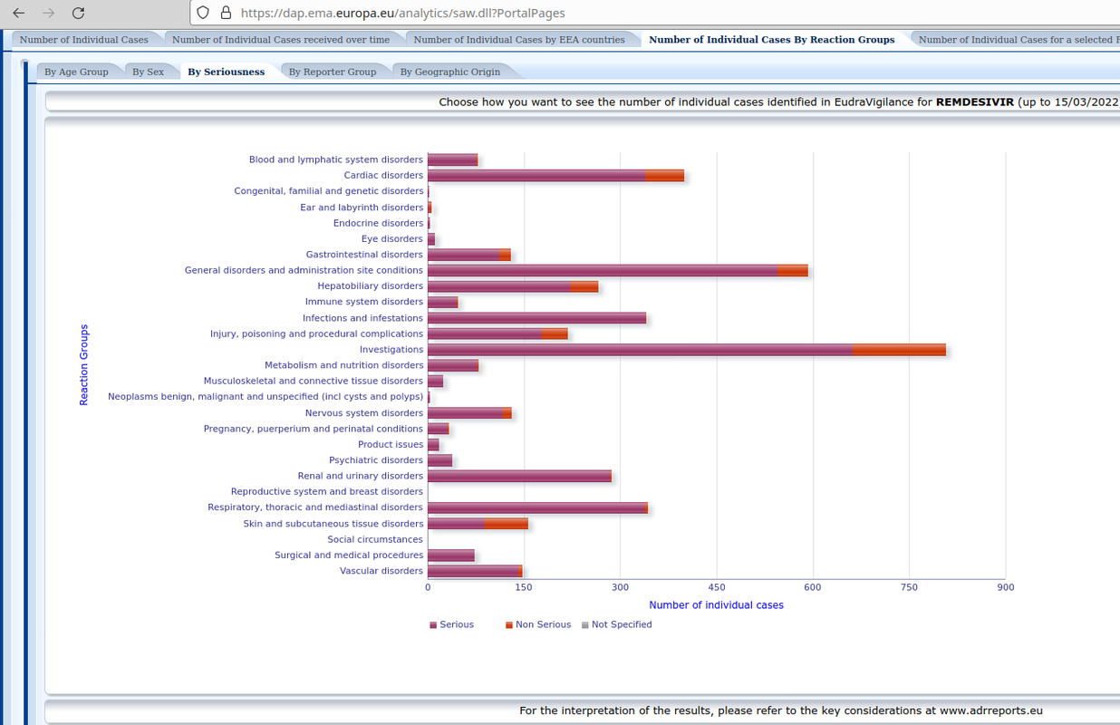Image resolution: width=1120 pixels, height=725 pixels.
Task: Click the Infections and infestations bar
Action: pyautogui.click(x=536, y=318)
